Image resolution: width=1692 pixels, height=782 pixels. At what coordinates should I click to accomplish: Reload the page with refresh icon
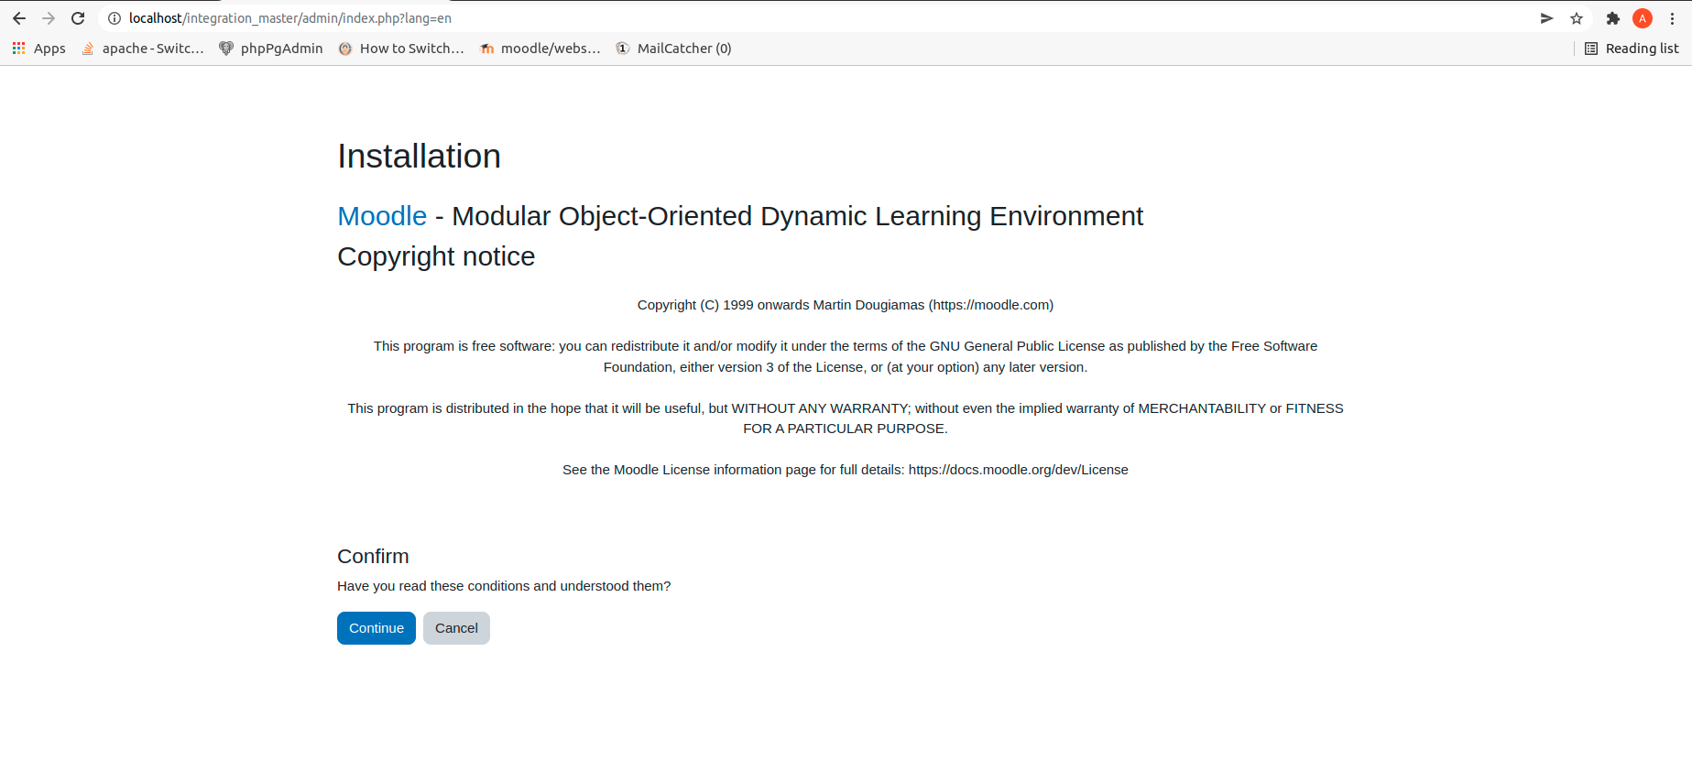(x=78, y=18)
